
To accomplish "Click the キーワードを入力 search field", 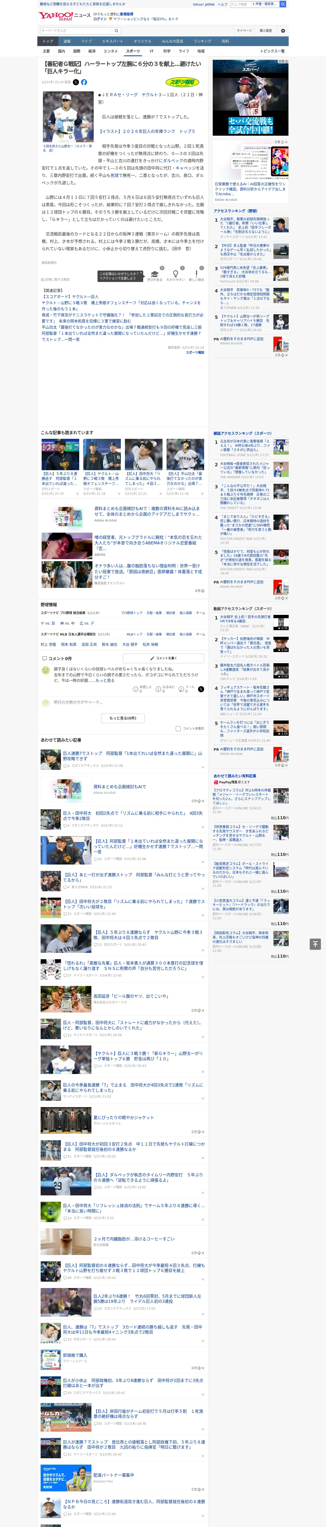I will tap(76, 31).
